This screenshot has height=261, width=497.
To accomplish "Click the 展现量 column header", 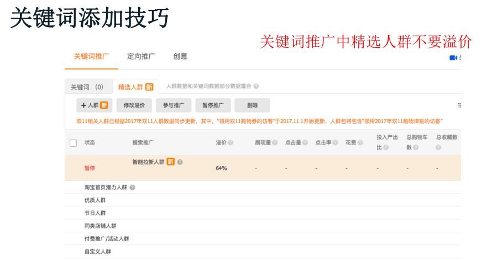I will coord(263,143).
